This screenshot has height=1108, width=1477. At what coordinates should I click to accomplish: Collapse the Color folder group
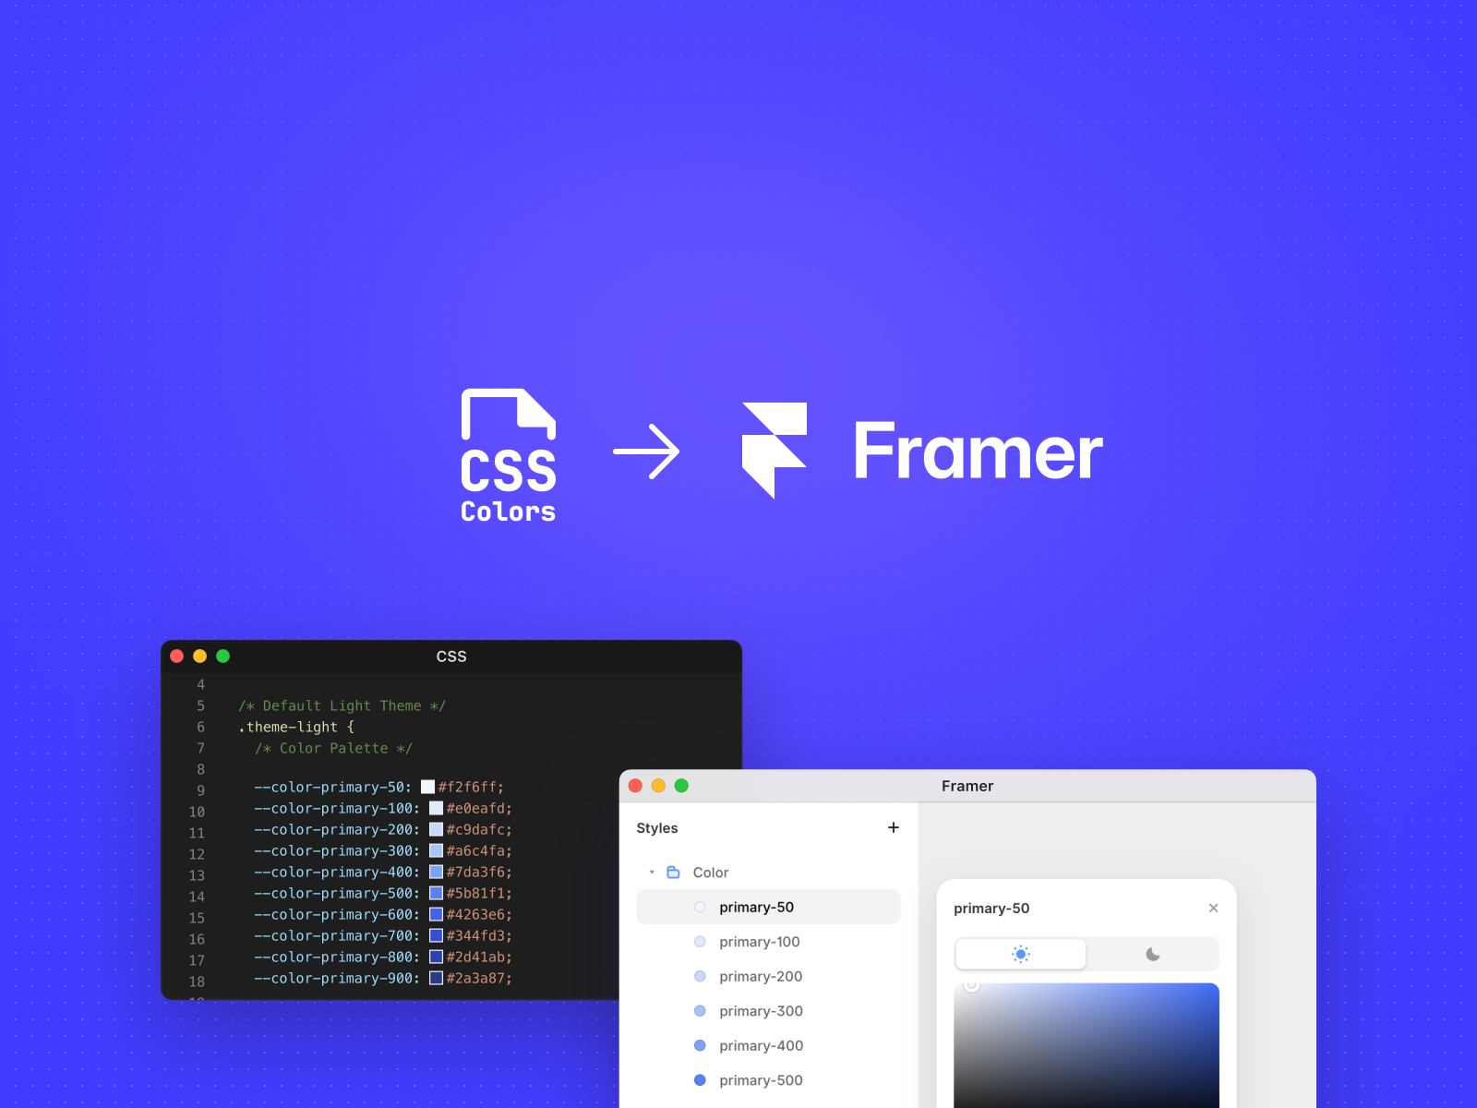click(650, 872)
